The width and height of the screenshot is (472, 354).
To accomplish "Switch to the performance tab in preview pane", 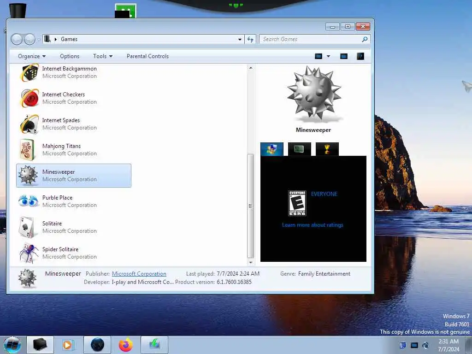I will pos(300,149).
